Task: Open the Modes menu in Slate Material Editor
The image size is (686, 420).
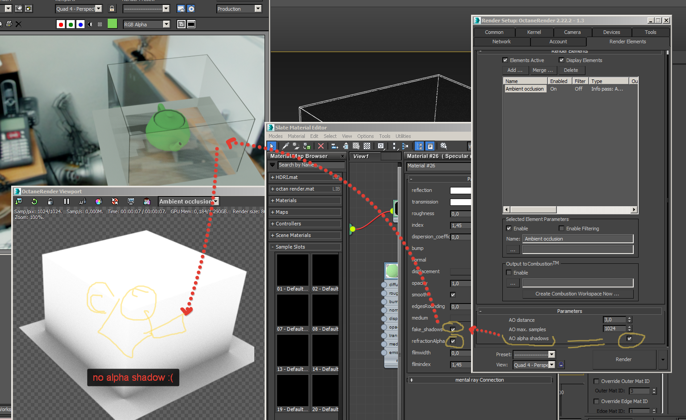Action: pyautogui.click(x=275, y=136)
